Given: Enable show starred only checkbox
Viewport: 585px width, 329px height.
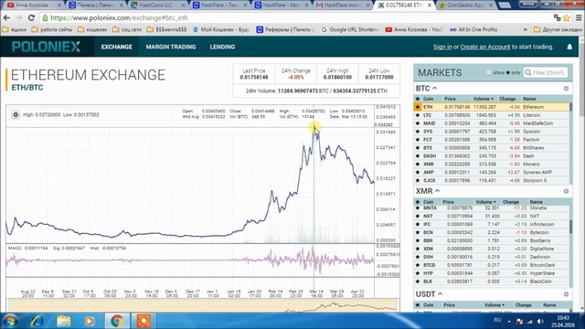Looking at the screenshot, I should [x=489, y=73].
